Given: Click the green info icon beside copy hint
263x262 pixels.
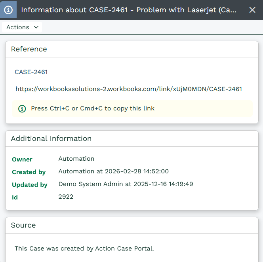Looking at the screenshot, I should [22, 108].
